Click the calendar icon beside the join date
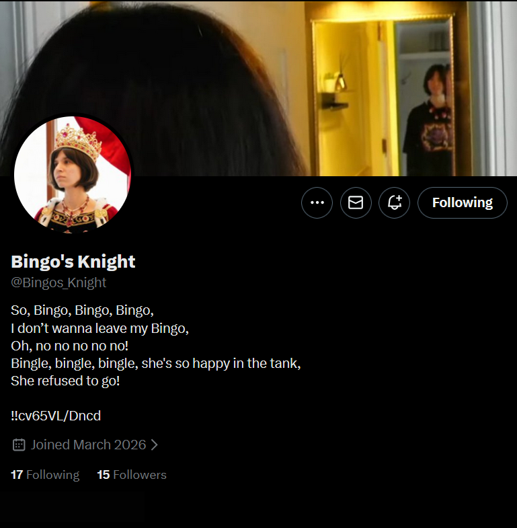Image resolution: width=517 pixels, height=528 pixels. coord(19,445)
